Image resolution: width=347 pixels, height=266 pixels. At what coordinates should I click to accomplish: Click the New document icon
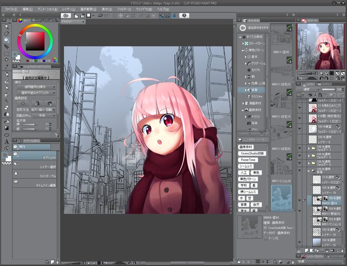click(76, 16)
